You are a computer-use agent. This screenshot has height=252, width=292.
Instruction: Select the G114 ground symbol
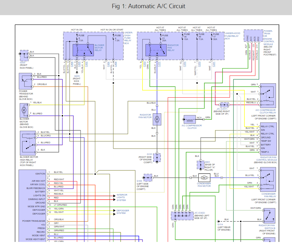(x=218, y=221)
